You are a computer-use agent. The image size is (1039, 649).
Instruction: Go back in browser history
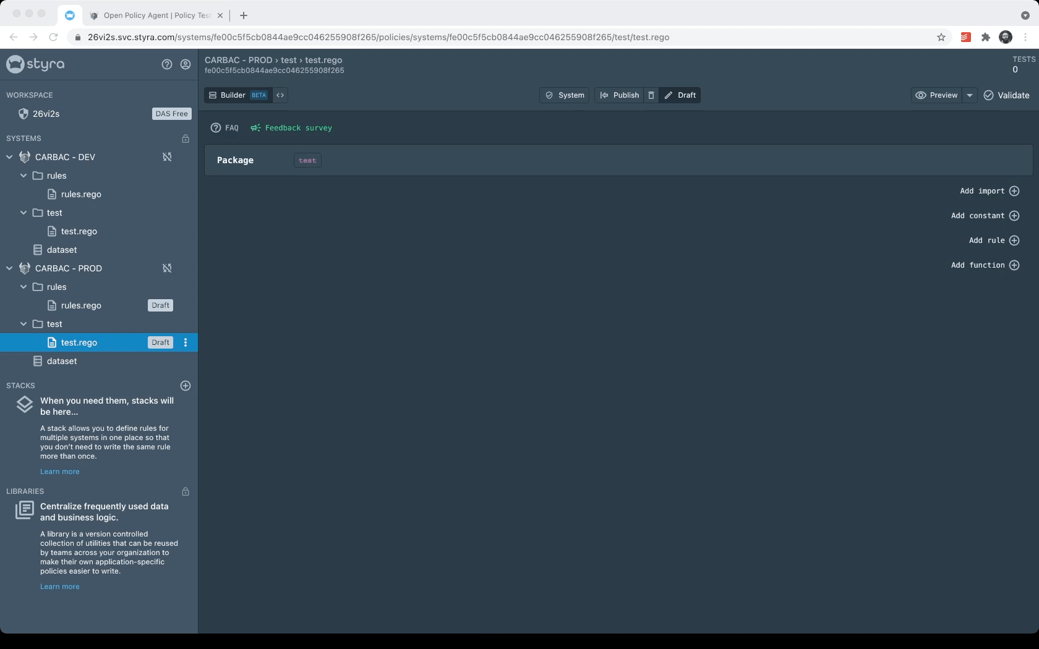tap(14, 37)
